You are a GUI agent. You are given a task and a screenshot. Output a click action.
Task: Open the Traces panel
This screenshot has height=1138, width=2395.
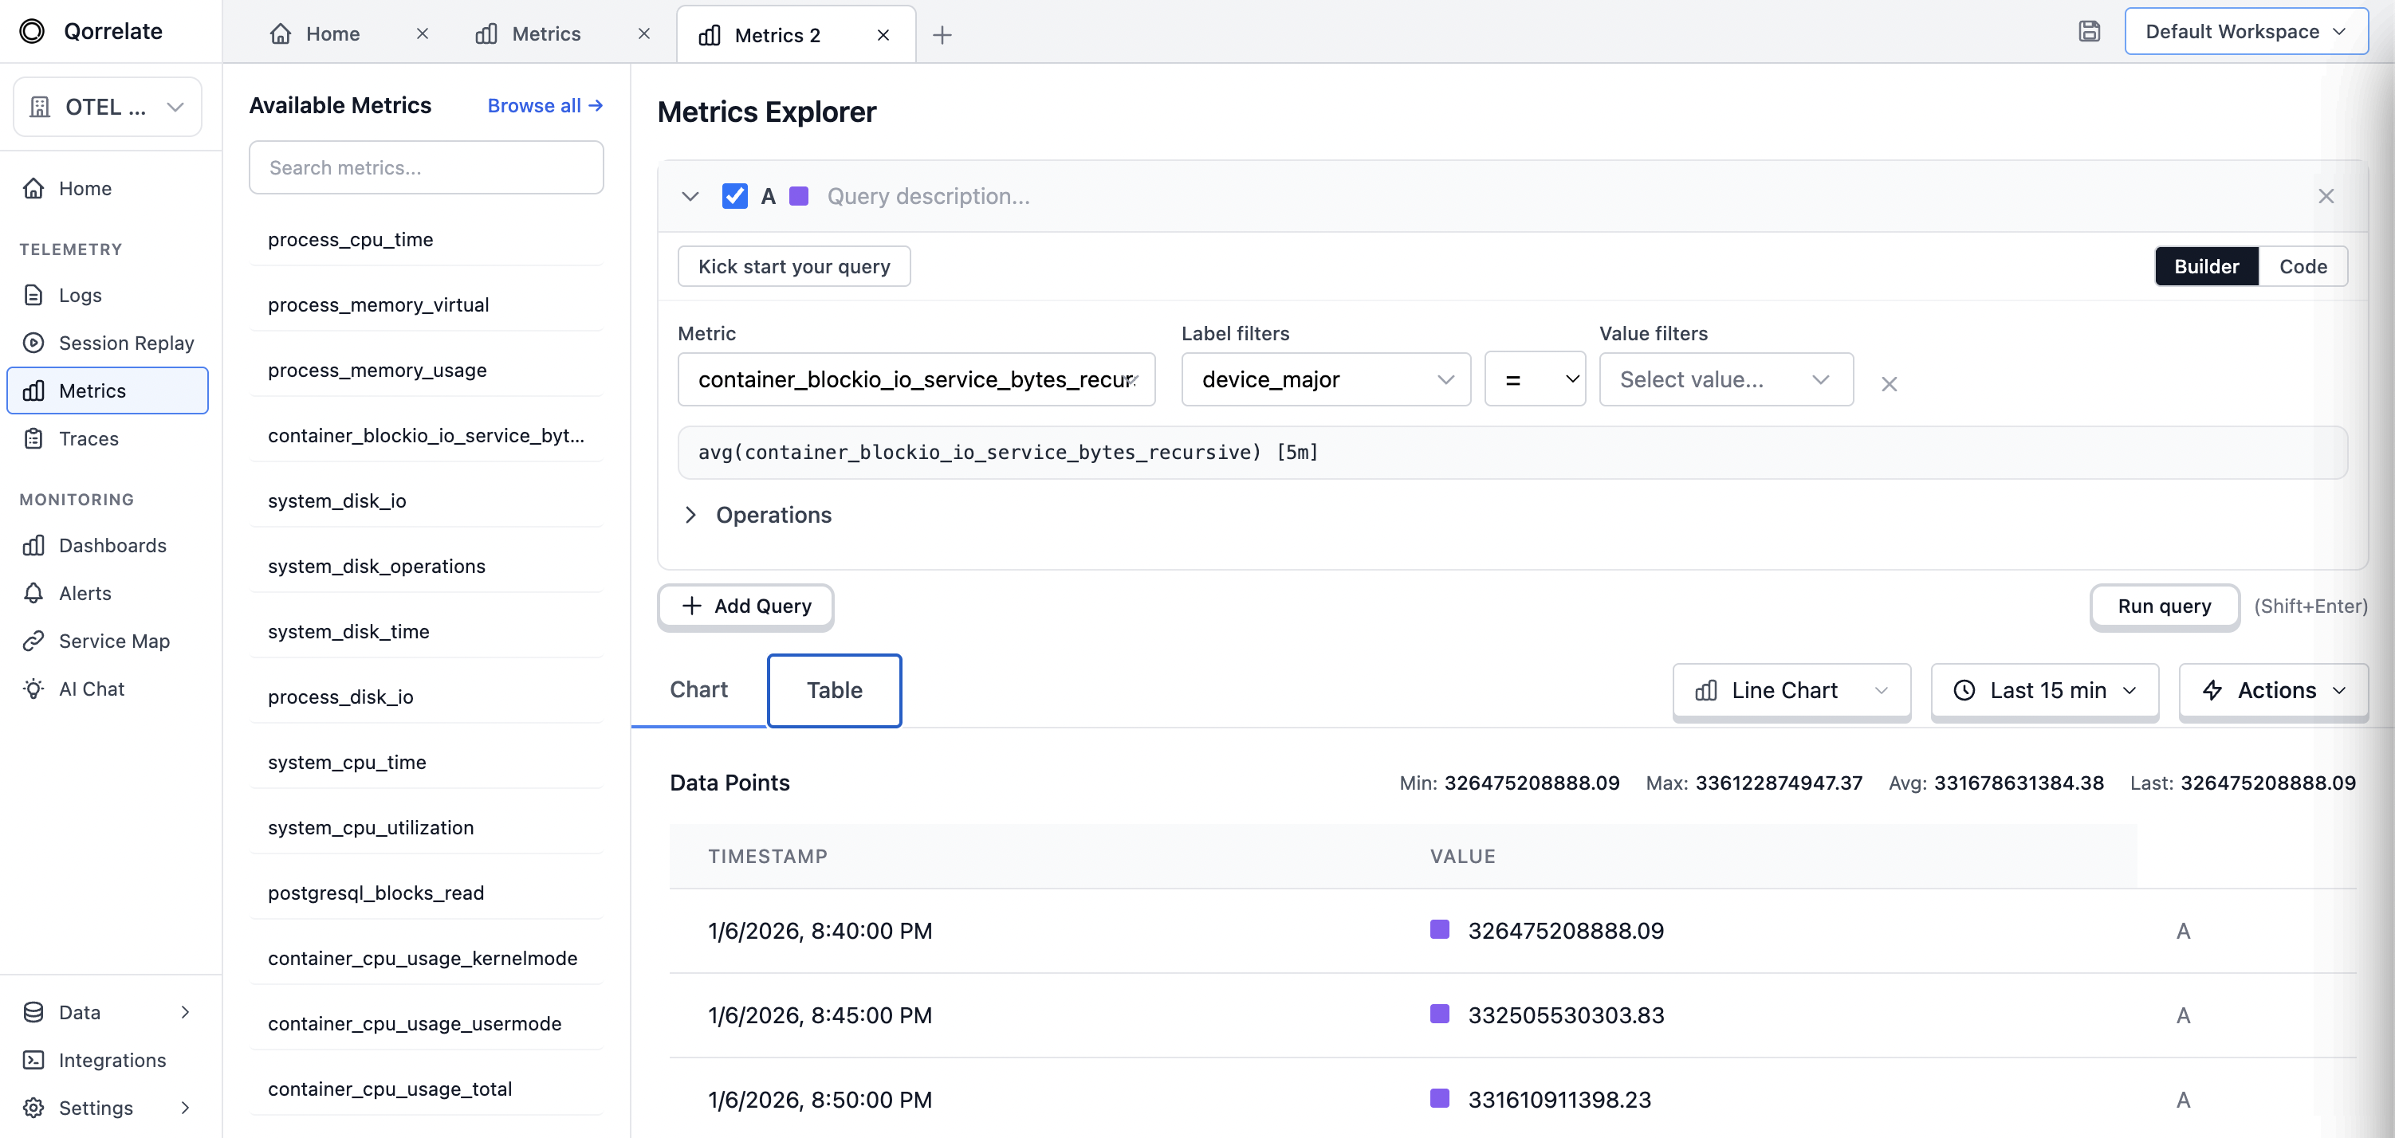88,438
